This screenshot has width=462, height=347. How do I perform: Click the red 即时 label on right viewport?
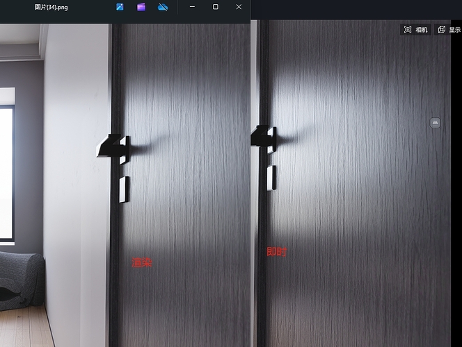click(276, 251)
